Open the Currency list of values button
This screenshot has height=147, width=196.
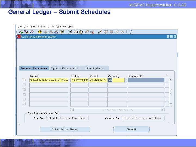coord(126,80)
